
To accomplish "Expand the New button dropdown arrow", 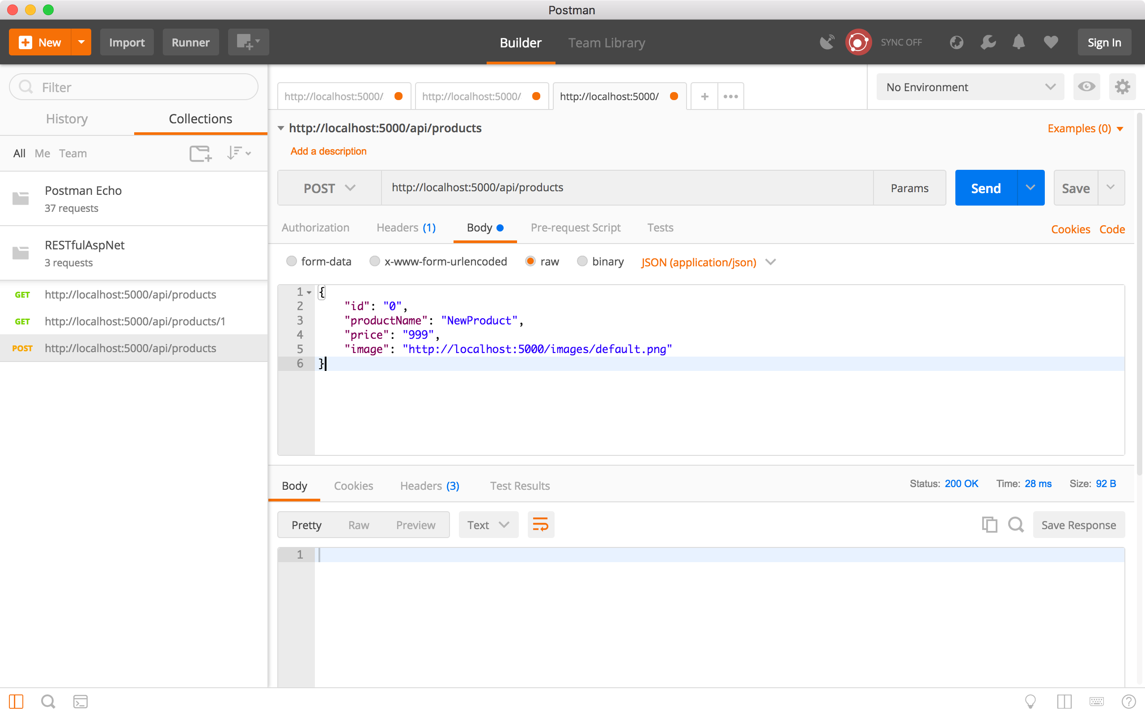I will click(x=81, y=42).
